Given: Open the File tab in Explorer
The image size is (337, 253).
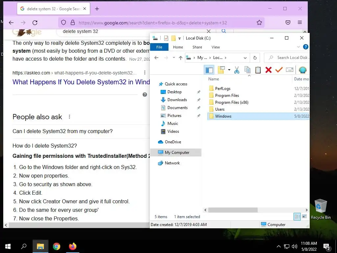Looking at the screenshot, I should point(159,47).
